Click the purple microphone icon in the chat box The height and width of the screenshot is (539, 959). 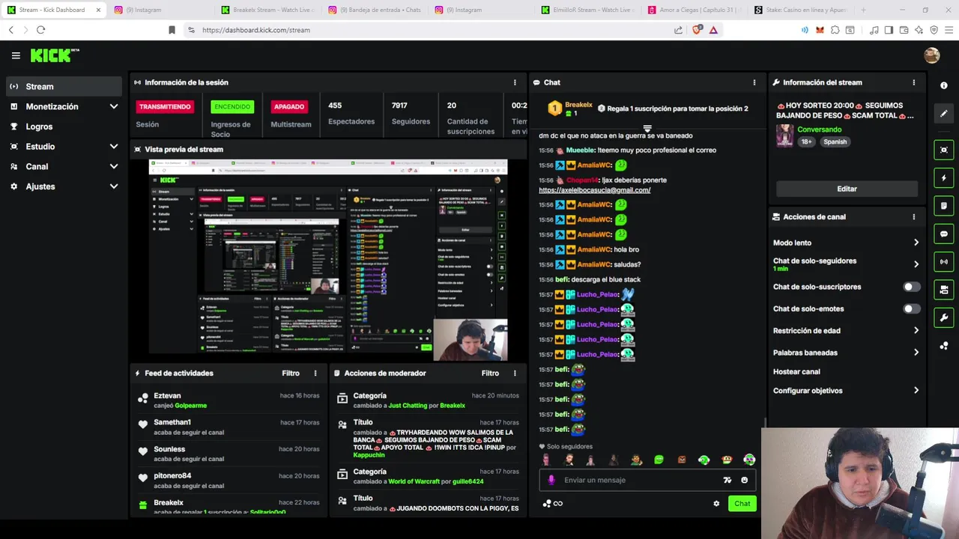(x=552, y=480)
